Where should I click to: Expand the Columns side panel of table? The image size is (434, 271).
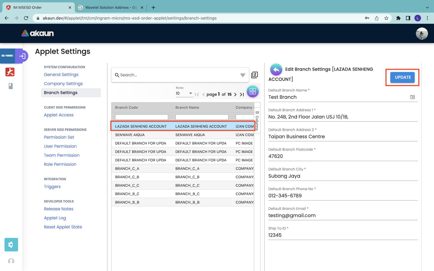click(257, 120)
